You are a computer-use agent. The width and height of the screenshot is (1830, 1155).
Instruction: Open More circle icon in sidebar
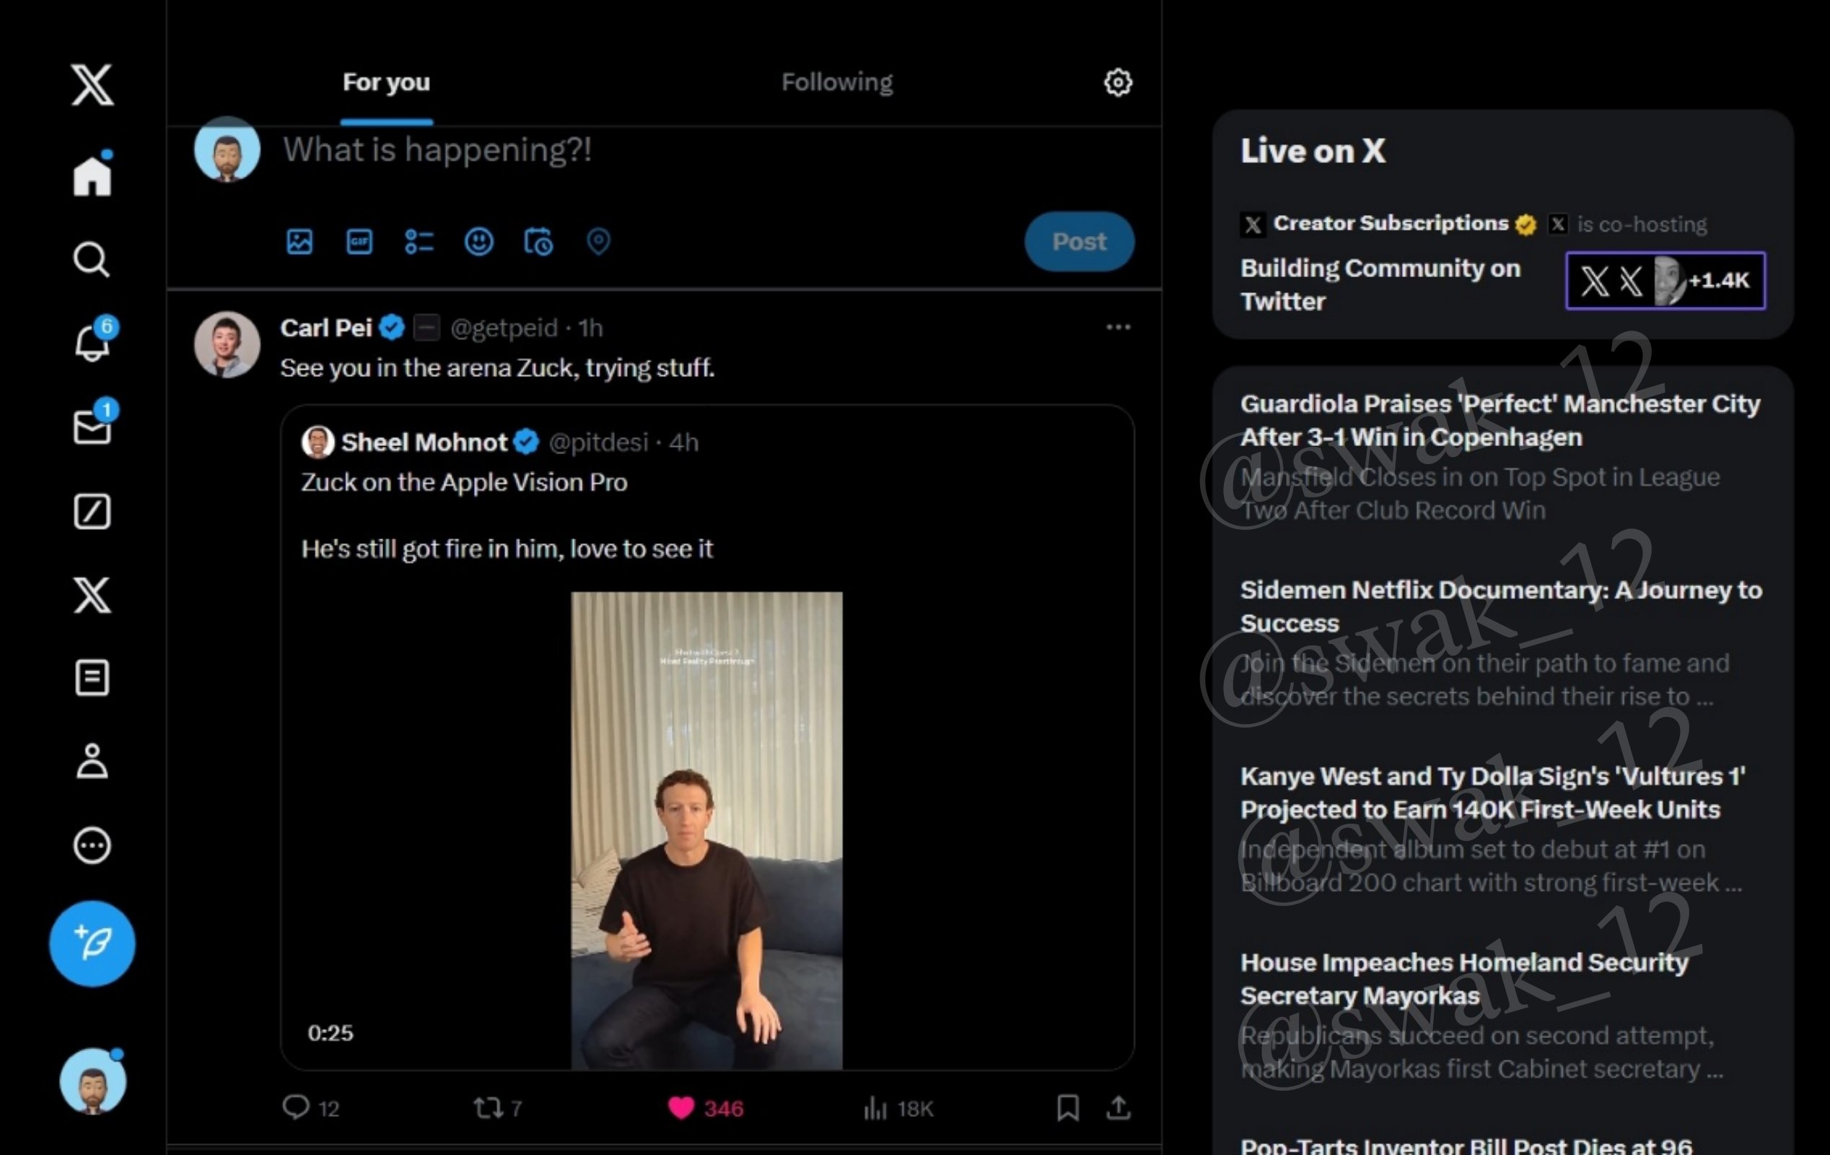pos(92,845)
